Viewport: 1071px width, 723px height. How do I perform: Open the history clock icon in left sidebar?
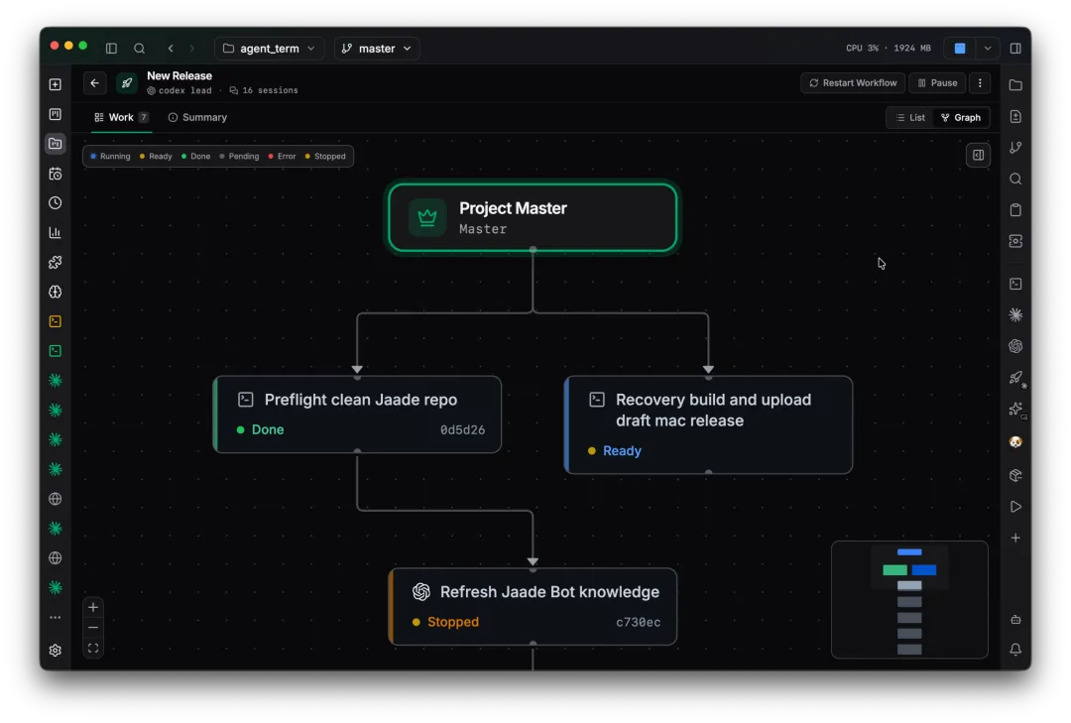56,203
